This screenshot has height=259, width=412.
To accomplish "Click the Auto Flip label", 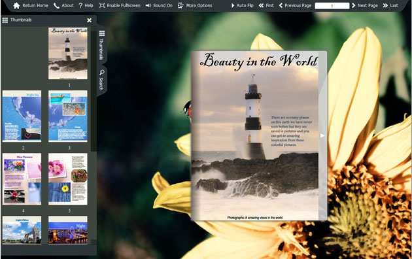I will pyautogui.click(x=245, y=5).
